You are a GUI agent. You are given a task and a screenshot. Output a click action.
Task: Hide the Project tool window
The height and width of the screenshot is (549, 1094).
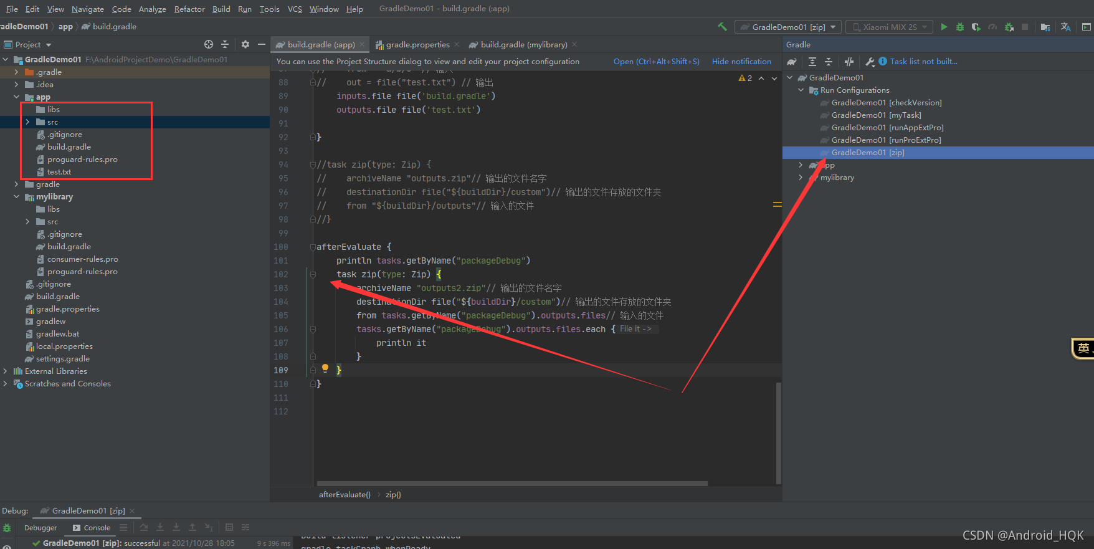[262, 44]
